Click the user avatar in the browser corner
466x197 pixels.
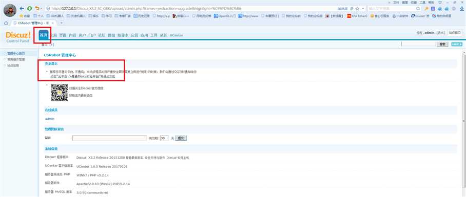(10, 10)
